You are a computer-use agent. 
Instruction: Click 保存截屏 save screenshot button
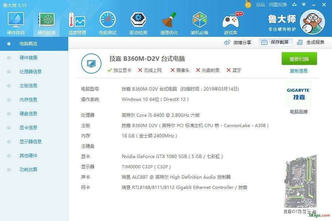pyautogui.click(x=276, y=42)
